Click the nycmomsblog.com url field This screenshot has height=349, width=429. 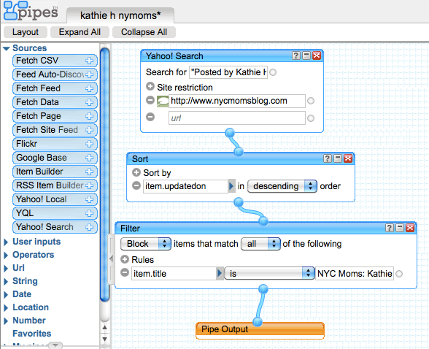tap(236, 101)
